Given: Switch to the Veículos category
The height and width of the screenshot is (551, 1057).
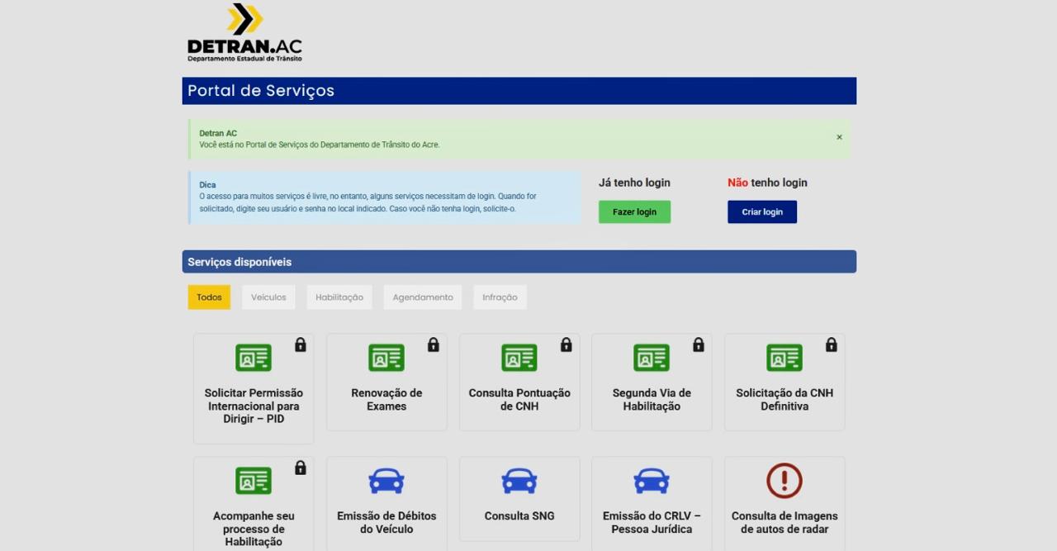Looking at the screenshot, I should [268, 297].
